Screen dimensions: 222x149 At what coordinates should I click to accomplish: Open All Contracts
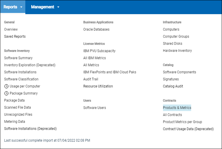tap(172, 115)
